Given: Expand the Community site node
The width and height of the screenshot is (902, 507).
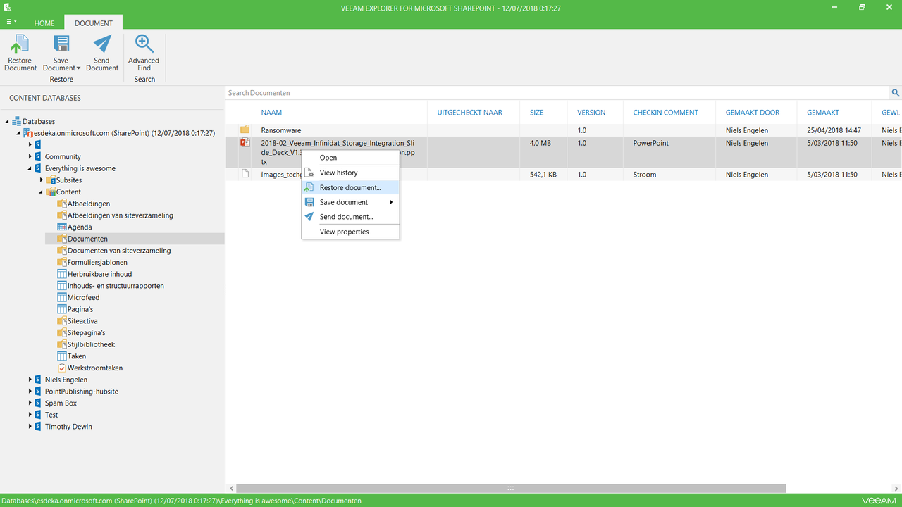Looking at the screenshot, I should coord(30,156).
